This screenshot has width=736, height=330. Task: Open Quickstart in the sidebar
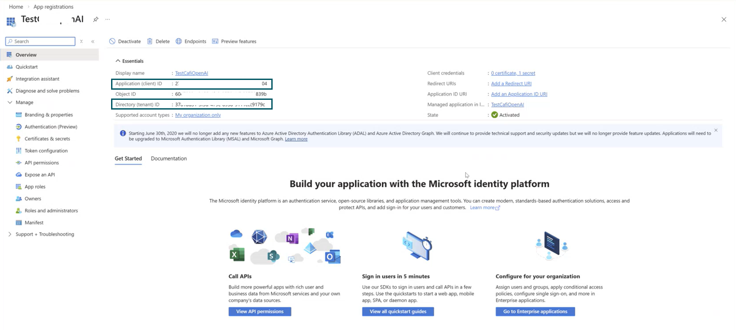27,67
